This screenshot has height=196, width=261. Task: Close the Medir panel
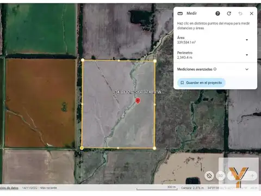coord(252,14)
